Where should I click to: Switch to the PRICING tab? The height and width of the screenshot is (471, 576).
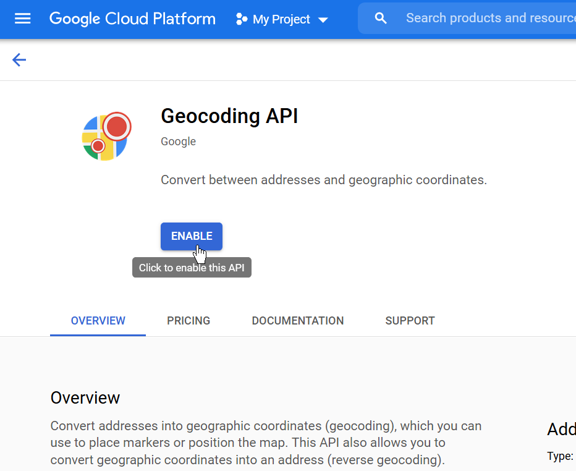point(188,321)
